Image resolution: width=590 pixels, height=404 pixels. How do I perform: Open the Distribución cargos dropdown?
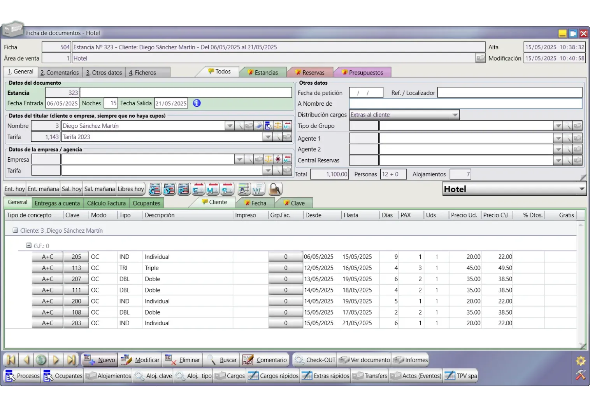(455, 115)
